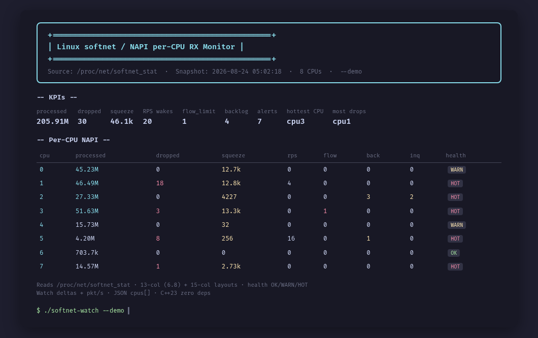Click the dropped KPI value 30
The width and height of the screenshot is (538, 338).
(x=82, y=121)
